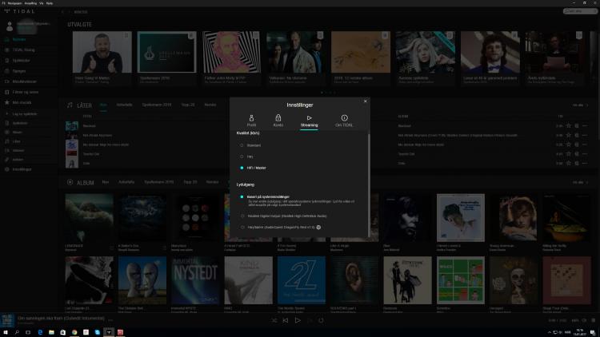The image size is (600, 337).
Task: Skip to previous track in player
Action: [286, 320]
